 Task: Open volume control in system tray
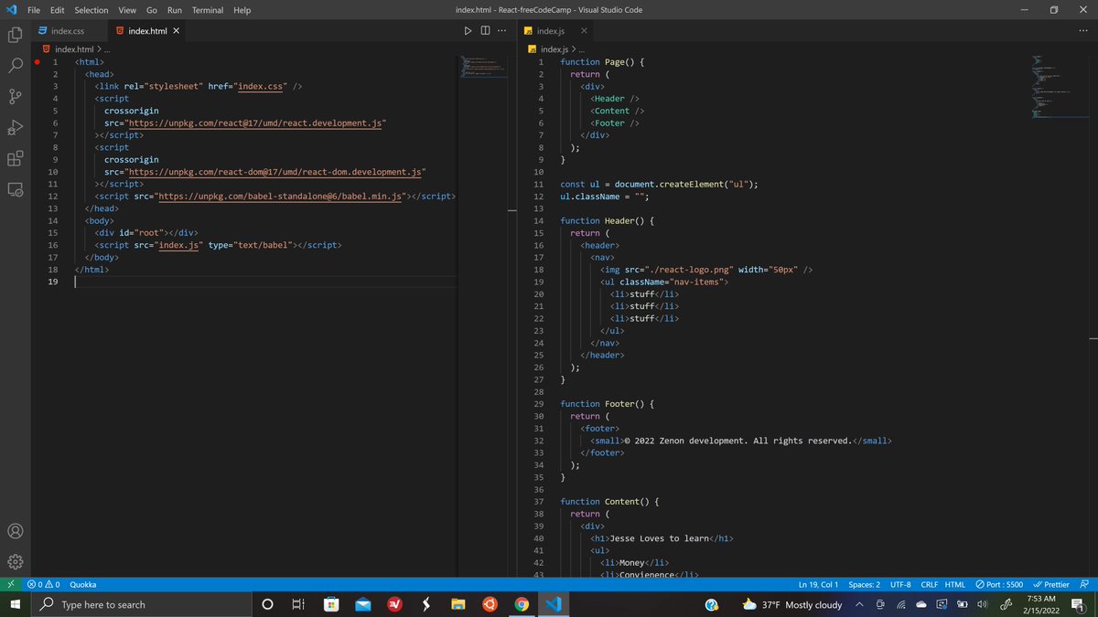click(983, 604)
